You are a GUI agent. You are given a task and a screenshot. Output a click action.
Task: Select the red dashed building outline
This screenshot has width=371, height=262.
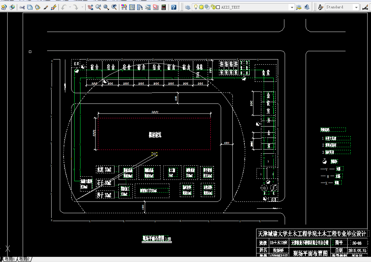(154, 134)
